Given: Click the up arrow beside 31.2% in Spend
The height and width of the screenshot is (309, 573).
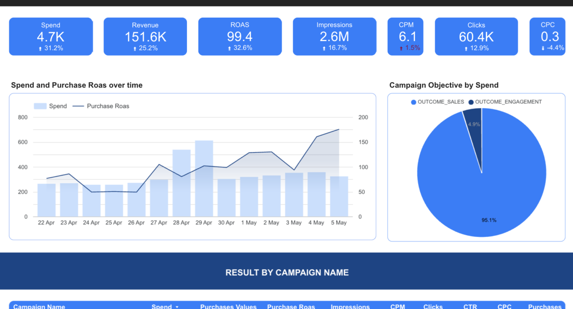Looking at the screenshot, I should pyautogui.click(x=40, y=49).
